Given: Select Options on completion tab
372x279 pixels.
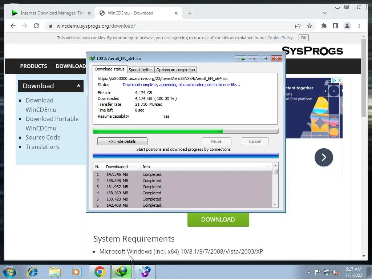Looking at the screenshot, I should click(175, 70).
